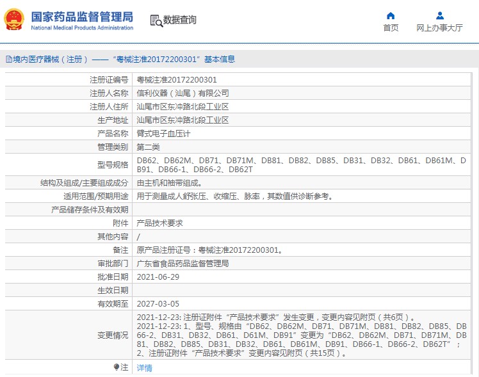Click the 审批部门 label
The image size is (479, 377).
(x=113, y=264)
